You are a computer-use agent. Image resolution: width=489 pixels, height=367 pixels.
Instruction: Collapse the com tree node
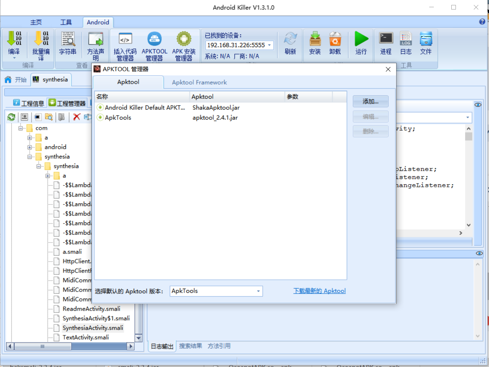pyautogui.click(x=21, y=128)
